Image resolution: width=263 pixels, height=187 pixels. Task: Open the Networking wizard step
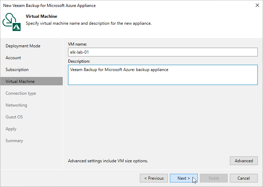(16, 105)
